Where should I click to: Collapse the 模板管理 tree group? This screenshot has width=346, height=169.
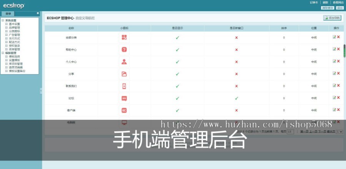pos(3,53)
